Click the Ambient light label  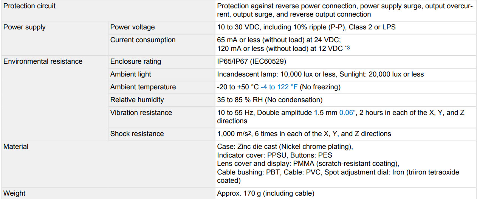130,74
